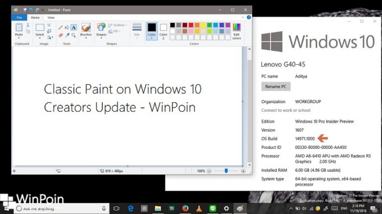Click the OS Build value 14971.1000
Viewport: 382px width, 214px height.
[305, 139]
